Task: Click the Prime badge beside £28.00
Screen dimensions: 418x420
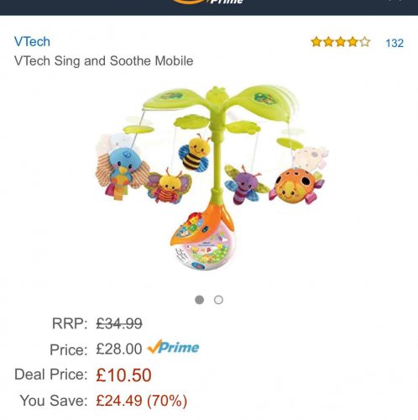Action: pyautogui.click(x=173, y=347)
